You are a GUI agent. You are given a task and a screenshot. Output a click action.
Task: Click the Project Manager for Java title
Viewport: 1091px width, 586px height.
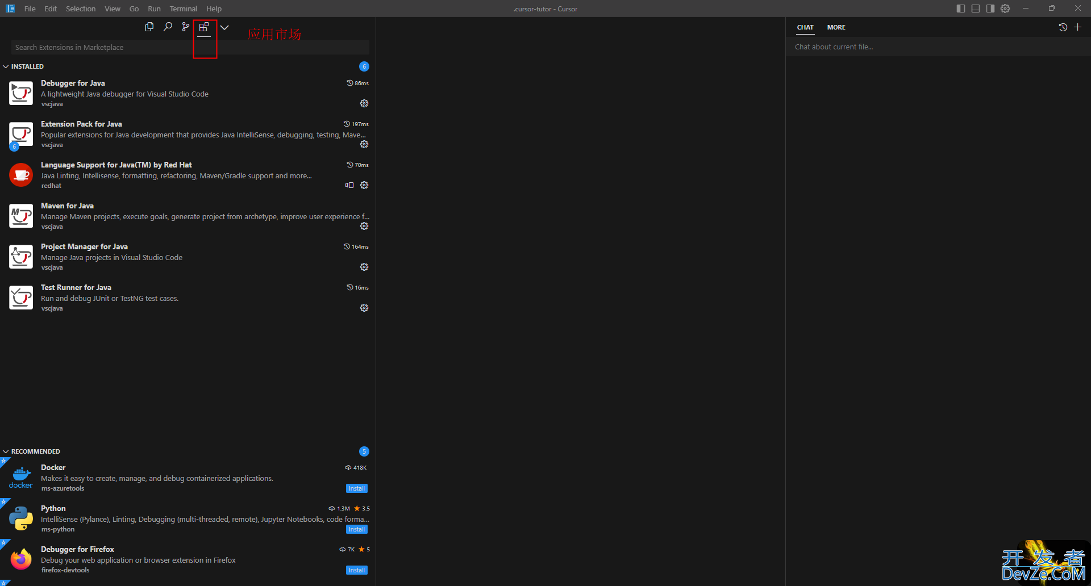84,246
